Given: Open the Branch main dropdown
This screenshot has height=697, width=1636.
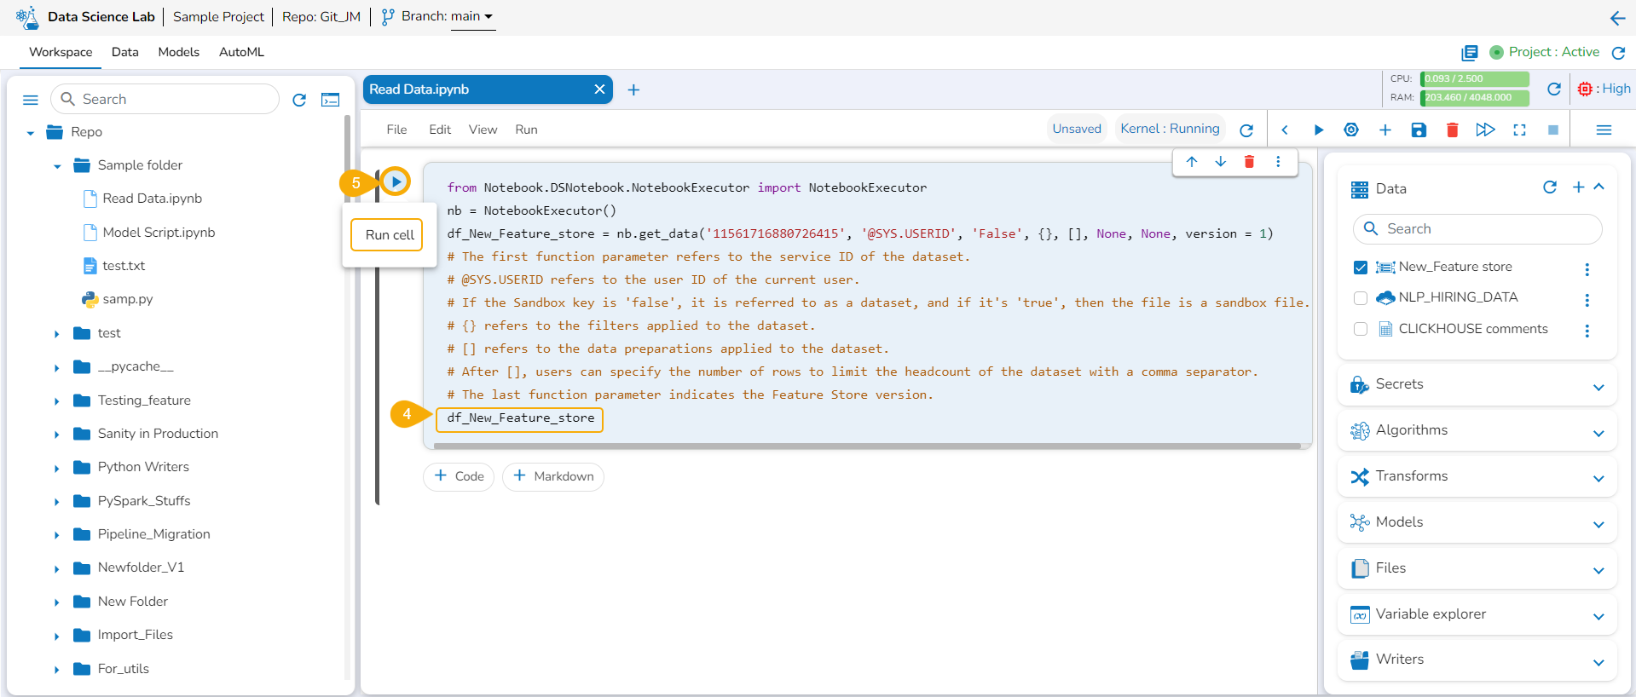Looking at the screenshot, I should 472,16.
